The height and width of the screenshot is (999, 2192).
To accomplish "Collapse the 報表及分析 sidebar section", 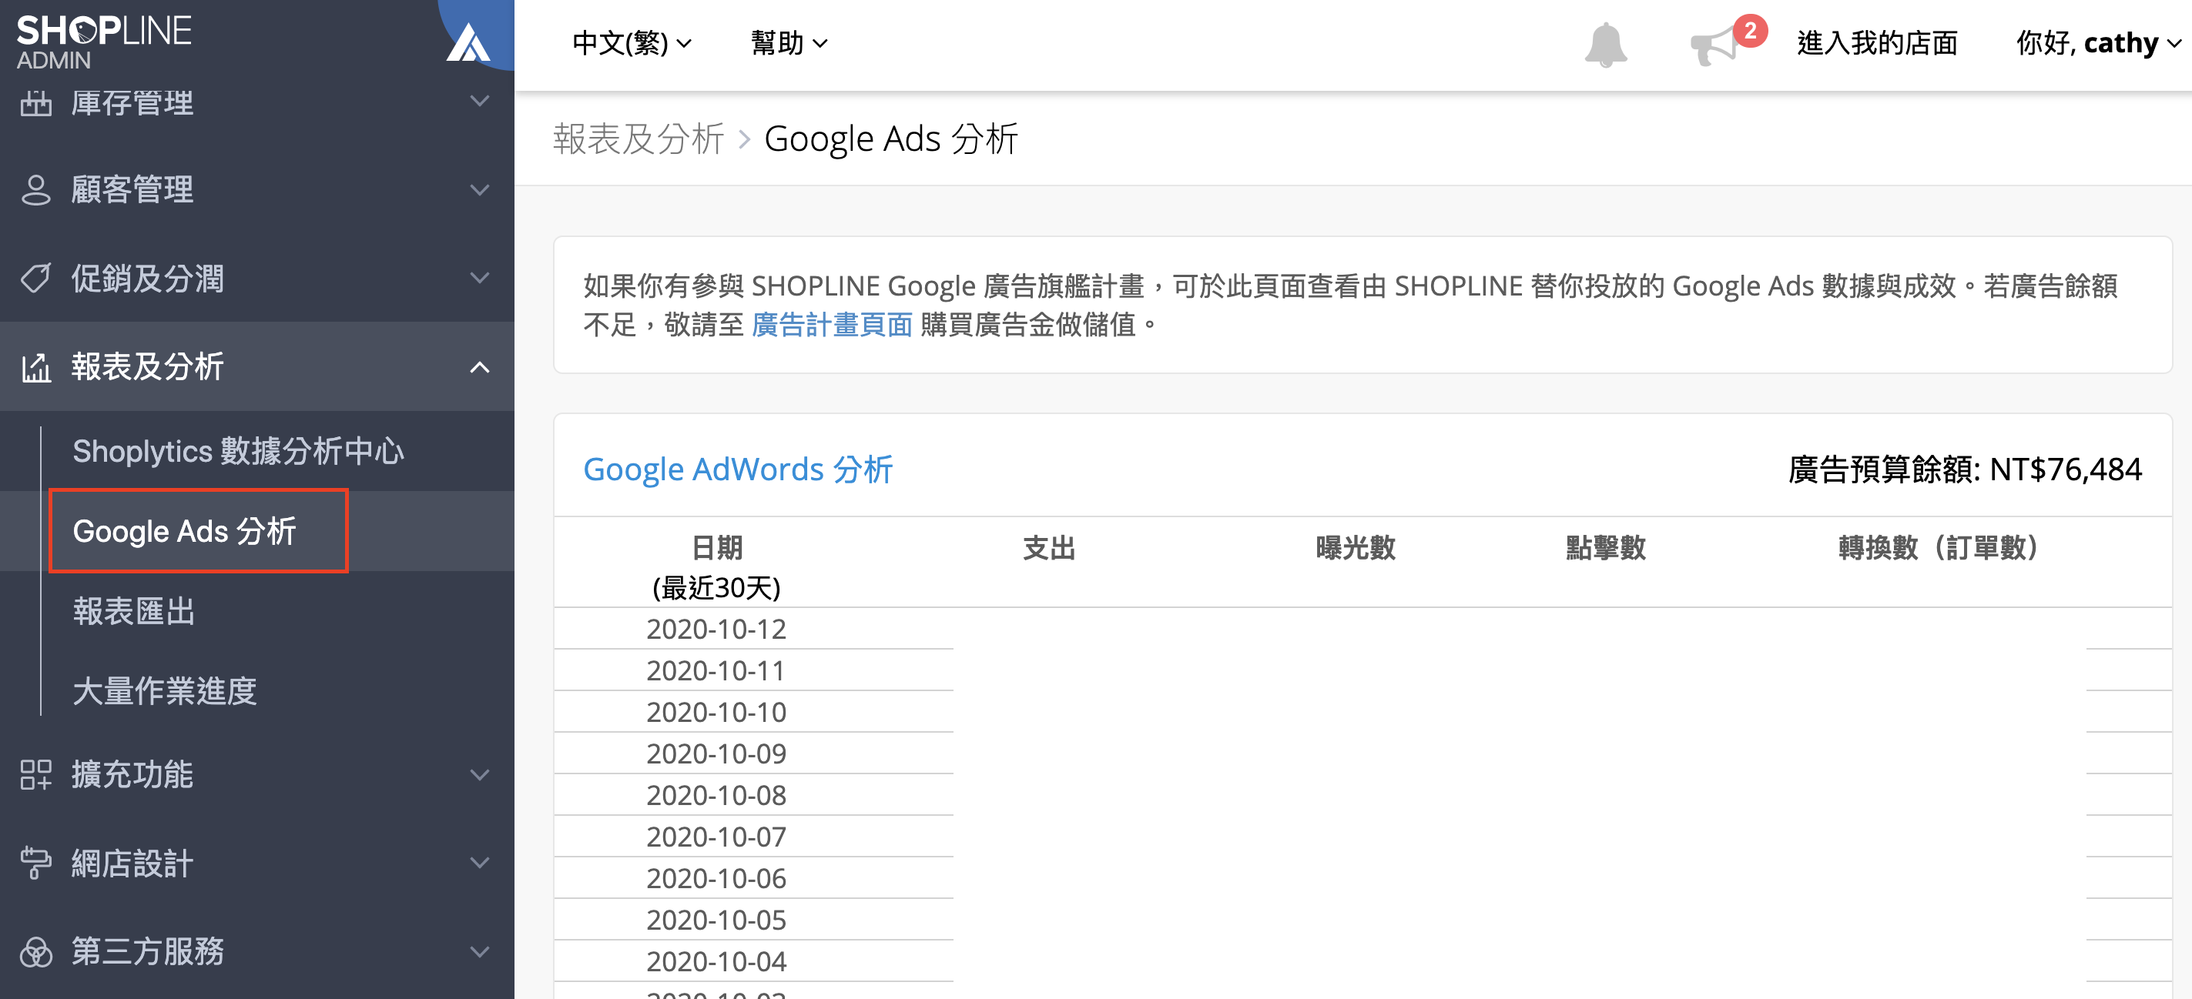I will point(480,367).
